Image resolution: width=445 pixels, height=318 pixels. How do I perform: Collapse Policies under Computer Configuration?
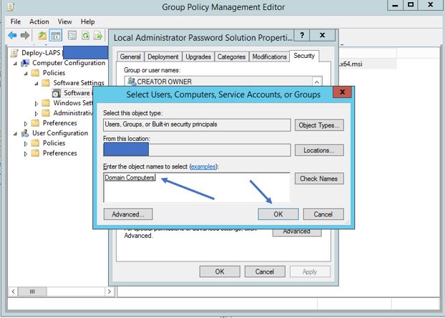[x=26, y=74]
